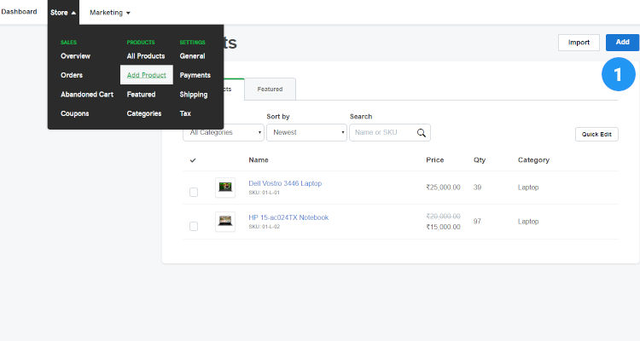The image size is (640, 341).
Task: Open Dell Vostro 3446 Laptop link
Action: pos(285,183)
